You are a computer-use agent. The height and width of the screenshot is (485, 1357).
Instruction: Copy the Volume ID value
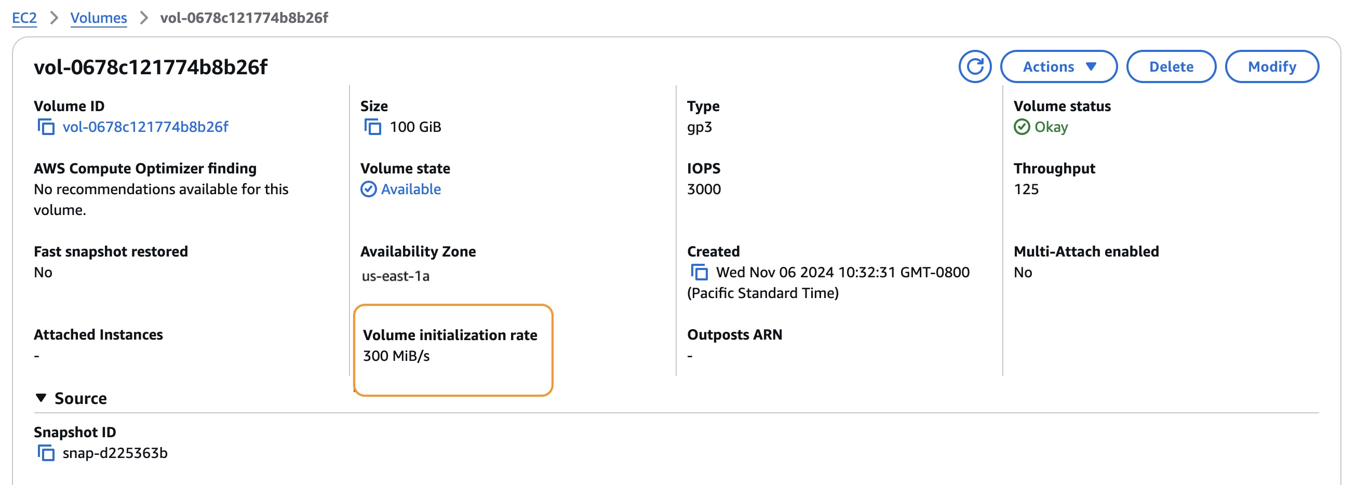point(46,127)
